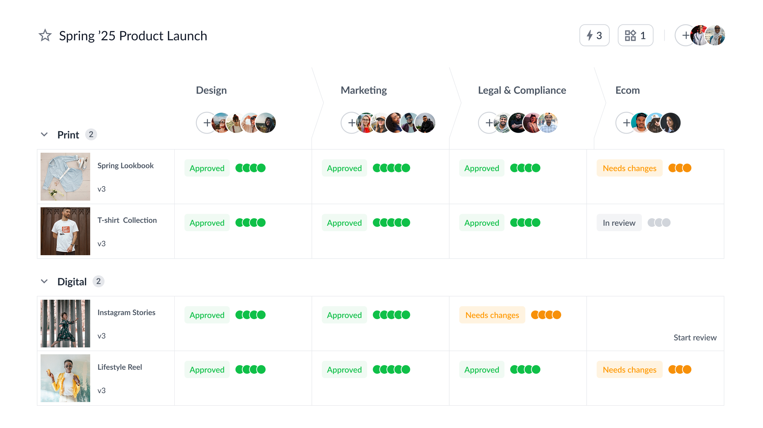Open Spring Lookbook Ecom Needs changes status
This screenshot has width=763, height=428.
(629, 168)
